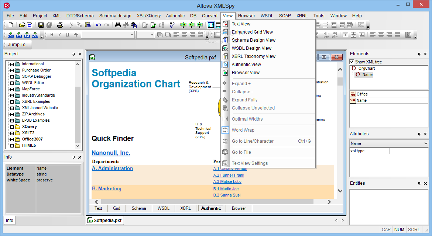Open the font name combo box

point(107,35)
